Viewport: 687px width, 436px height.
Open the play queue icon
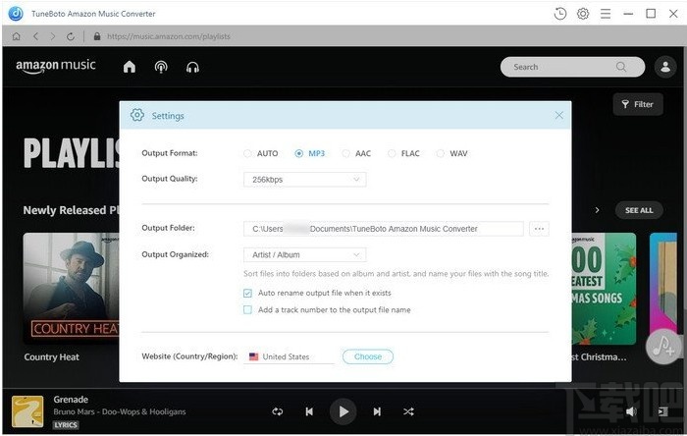coord(663,411)
